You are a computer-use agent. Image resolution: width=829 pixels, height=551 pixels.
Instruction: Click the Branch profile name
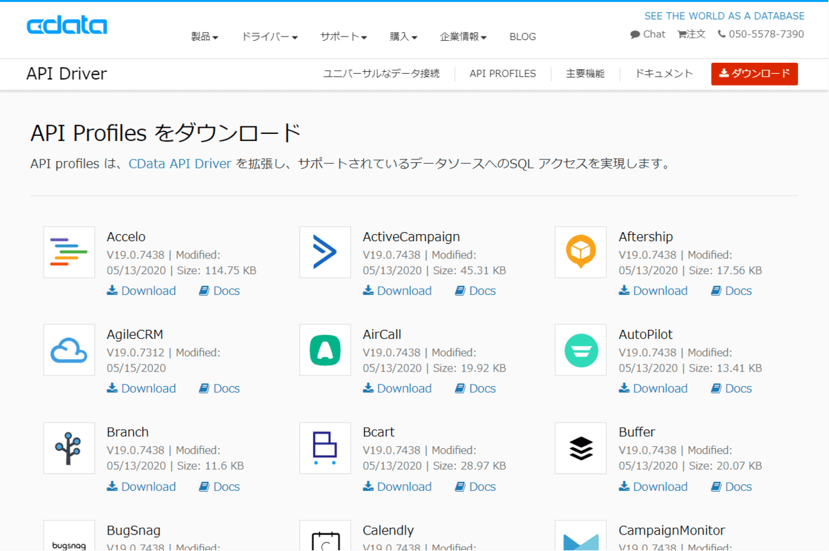(x=128, y=432)
